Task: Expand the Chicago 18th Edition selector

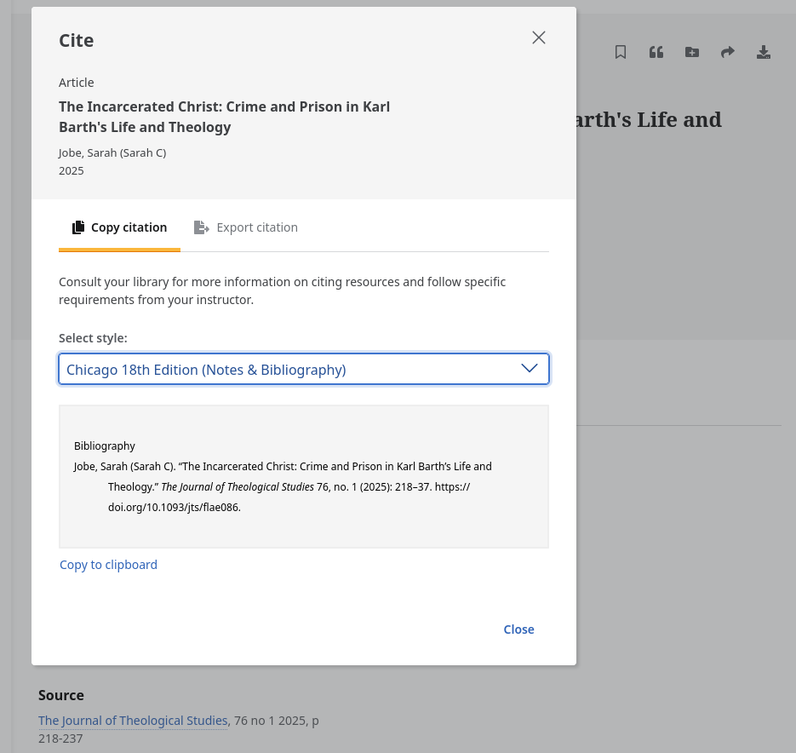Action: pos(304,369)
